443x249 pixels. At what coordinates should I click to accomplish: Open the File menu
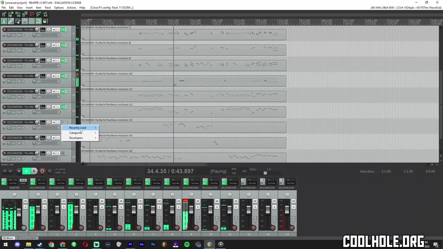pos(4,8)
